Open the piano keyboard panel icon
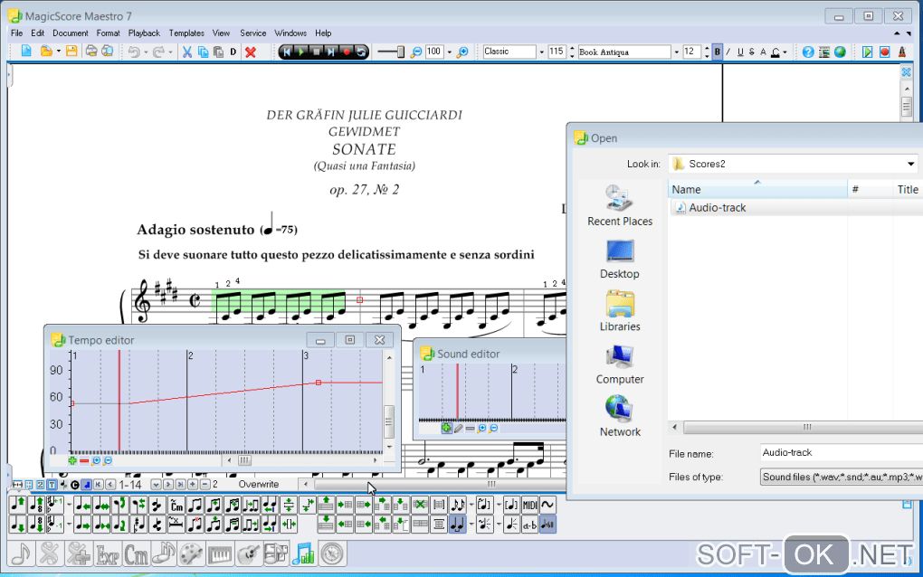Image resolution: width=923 pixels, height=577 pixels. click(220, 553)
